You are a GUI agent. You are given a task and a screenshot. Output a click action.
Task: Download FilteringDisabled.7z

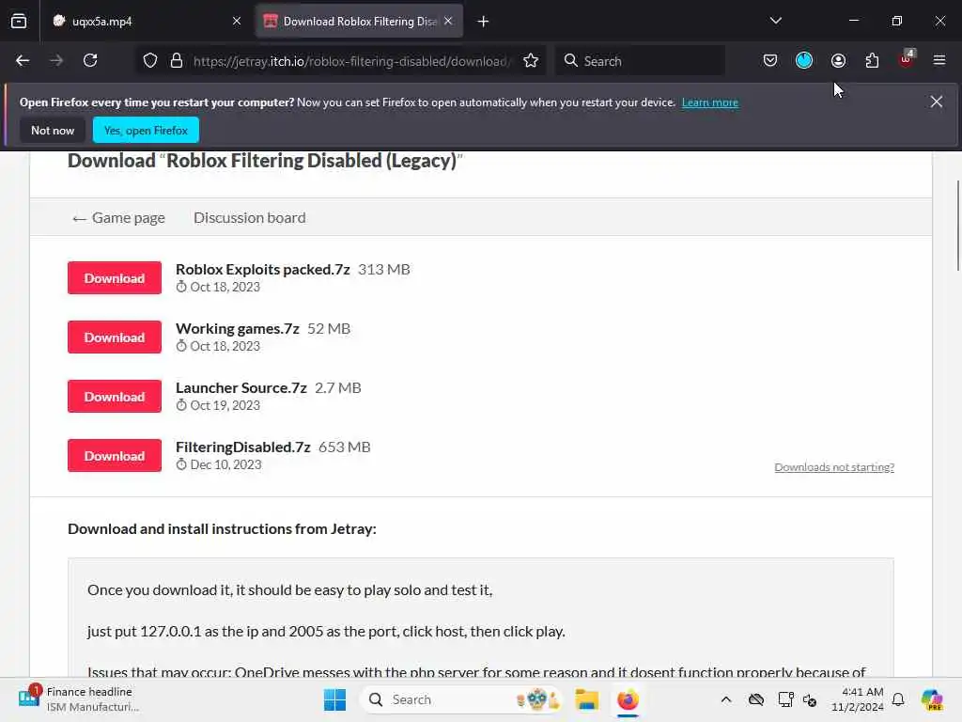115,456
